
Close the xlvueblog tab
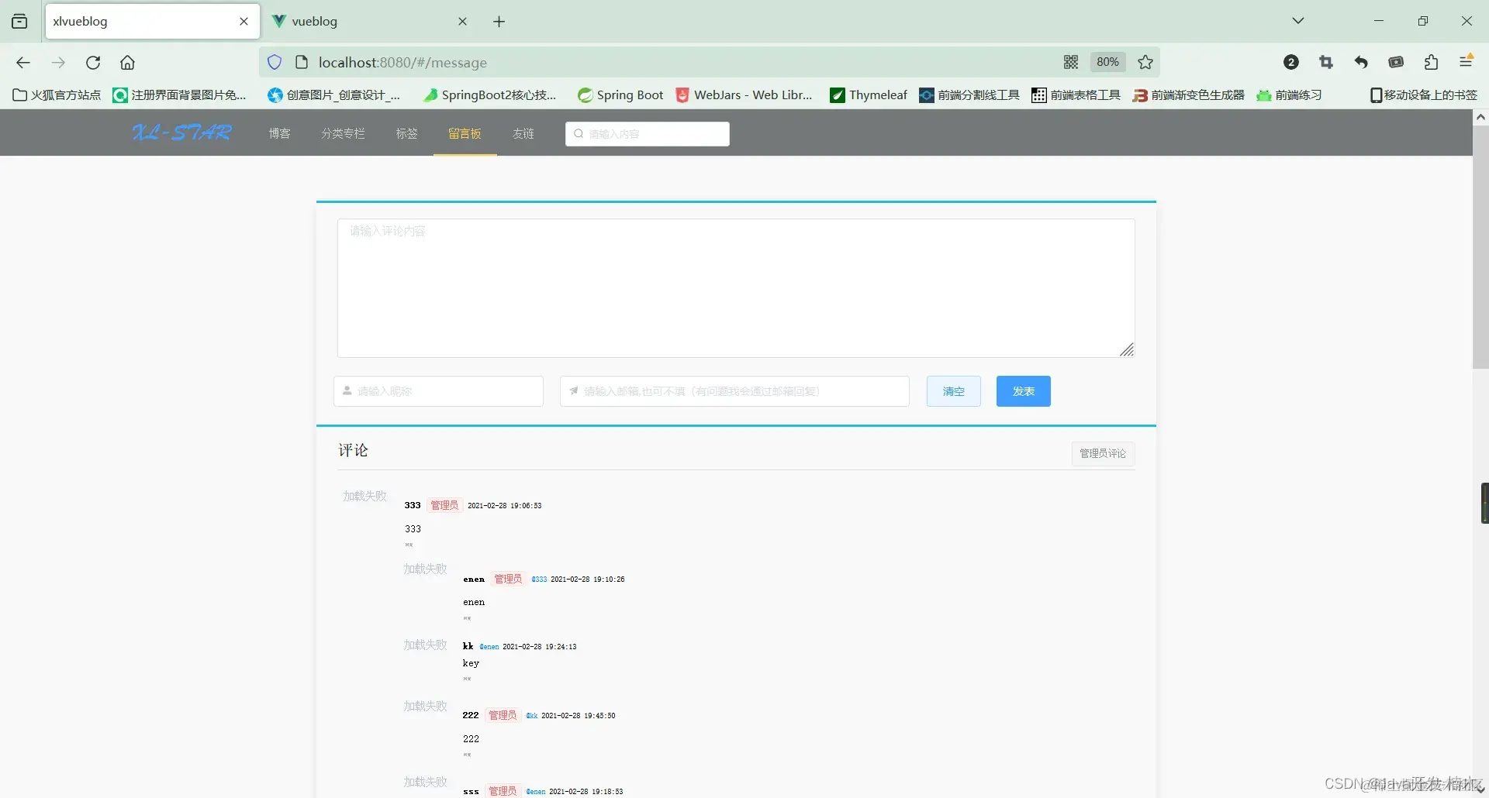(244, 22)
